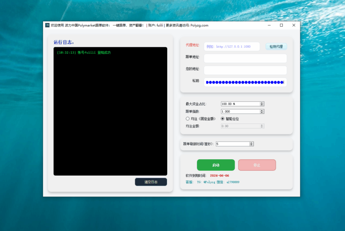Click the 检测代理 (check proxy) button
The width and height of the screenshot is (345, 231).
[x=276, y=47]
